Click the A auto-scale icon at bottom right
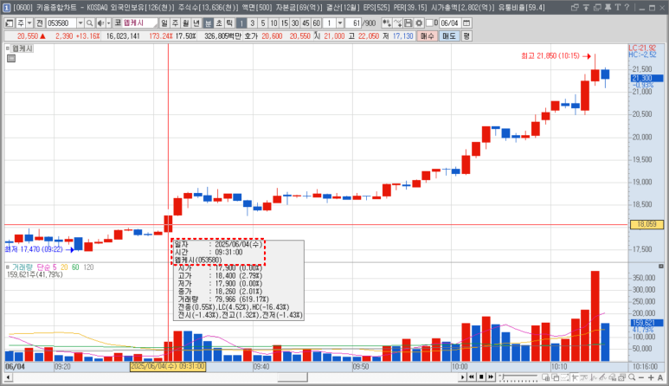This screenshot has height=386, width=669. [660, 377]
